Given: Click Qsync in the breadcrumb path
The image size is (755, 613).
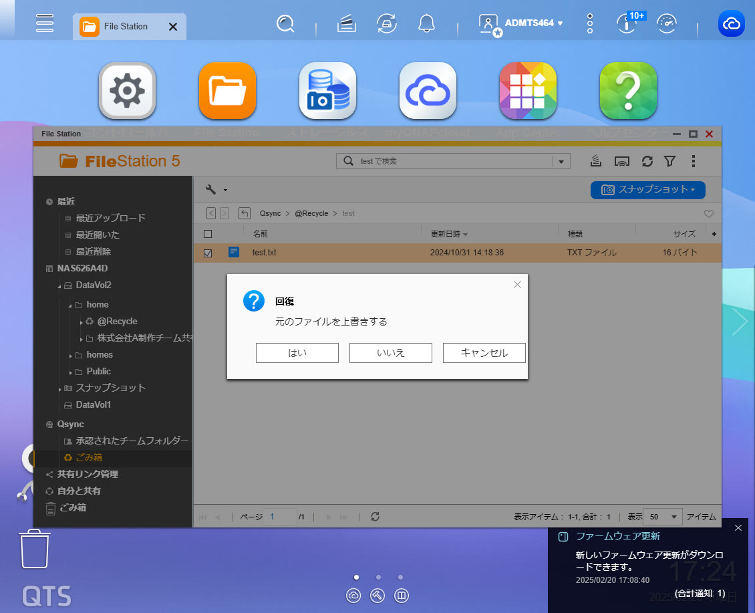Looking at the screenshot, I should [x=270, y=213].
